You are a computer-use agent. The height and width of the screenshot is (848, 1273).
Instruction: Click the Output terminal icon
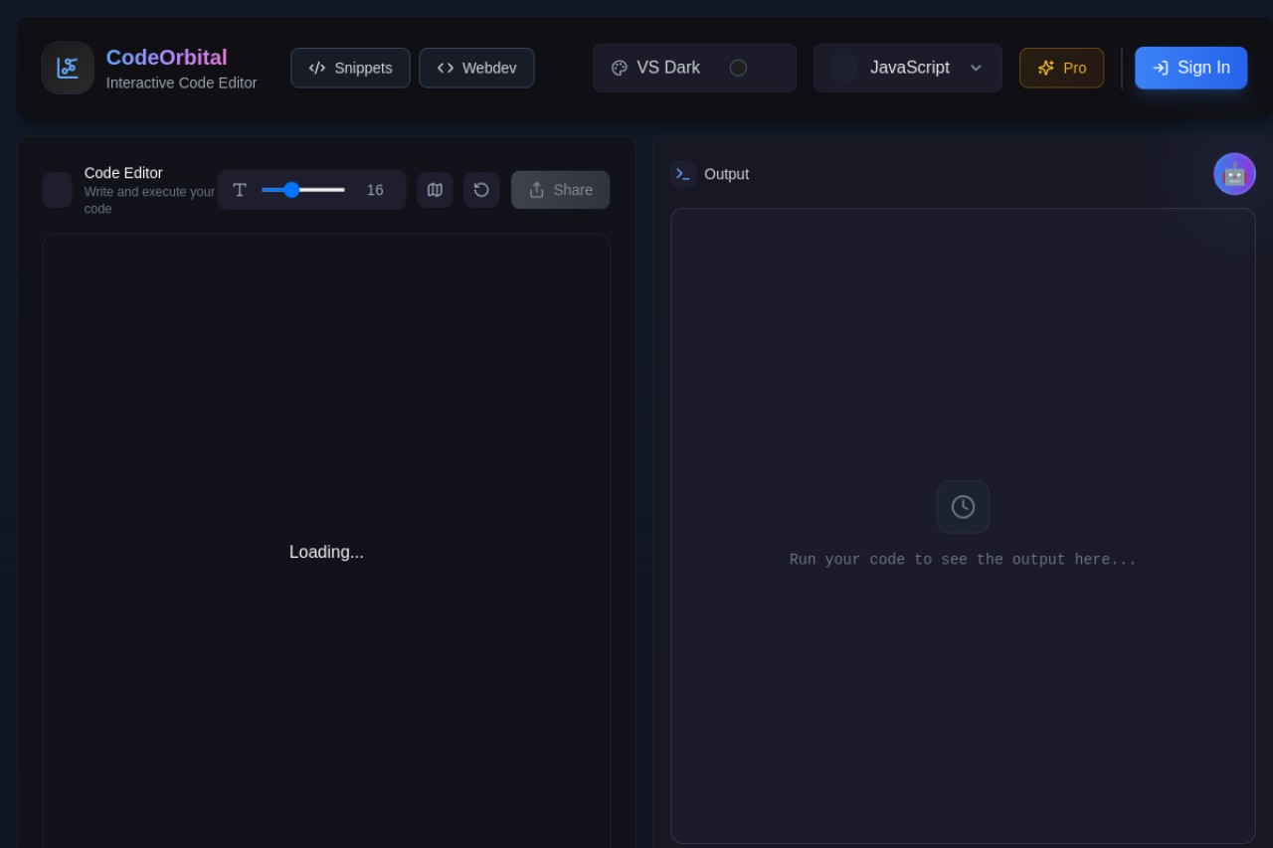pos(683,174)
